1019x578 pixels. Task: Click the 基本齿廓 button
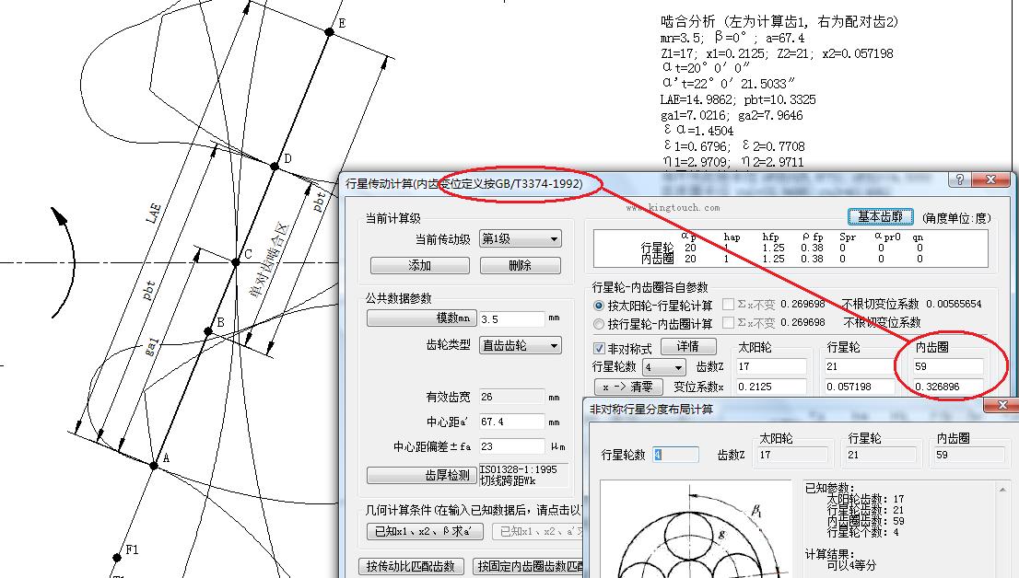click(881, 216)
